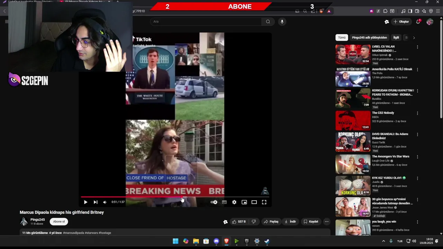Launch Epic Games from the taskbar
The height and width of the screenshot is (249, 443).
(x=247, y=241)
